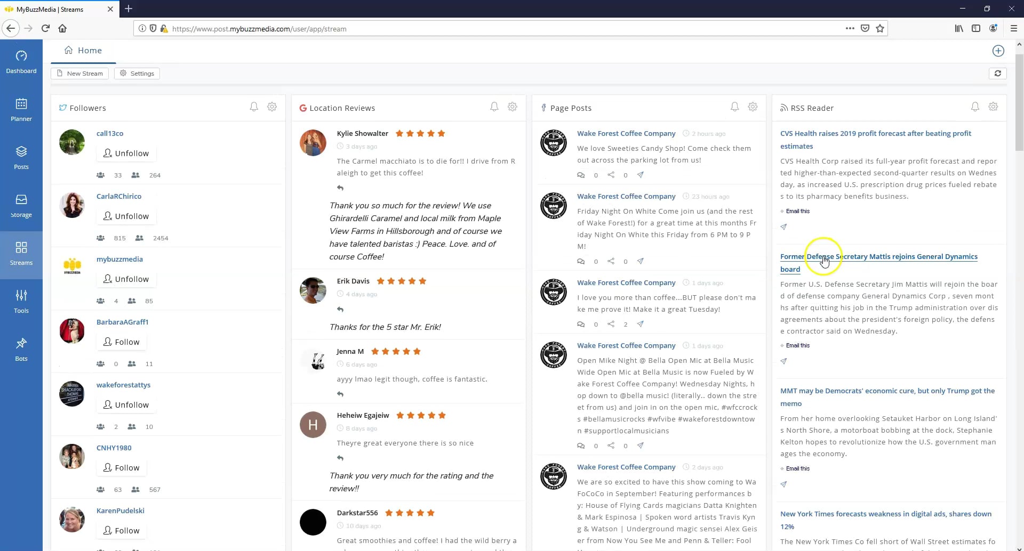Toggle RSS Reader notification bell
Screen dimensions: 1024x551
coord(975,107)
